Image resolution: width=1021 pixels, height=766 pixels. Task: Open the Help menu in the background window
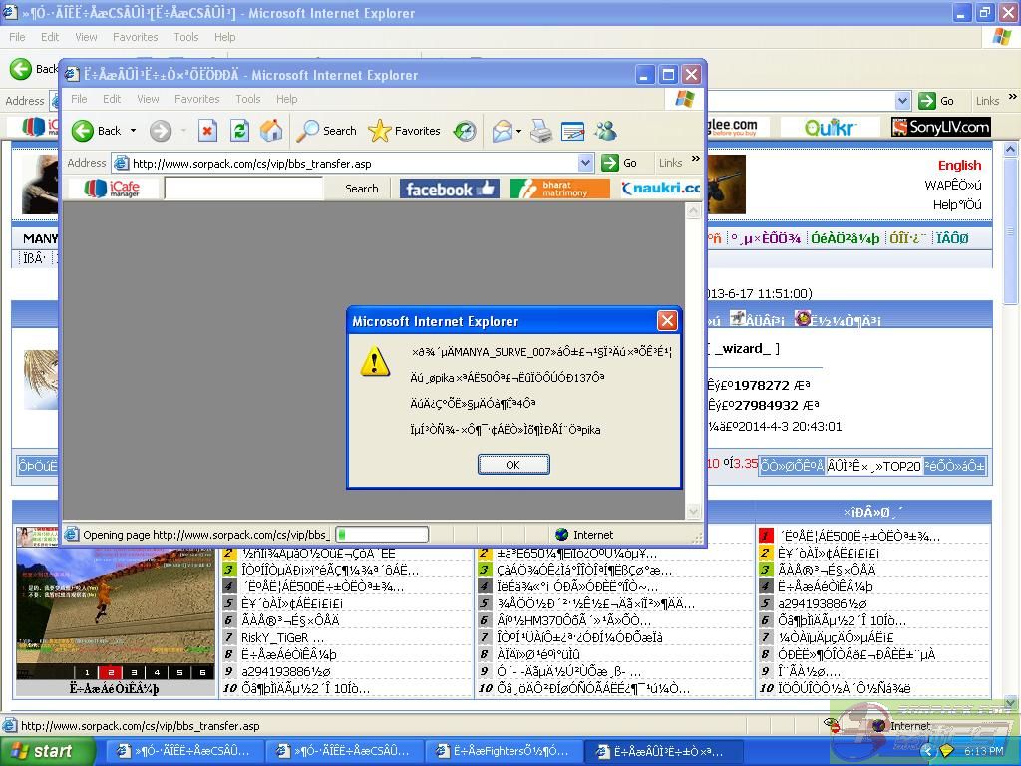click(224, 37)
